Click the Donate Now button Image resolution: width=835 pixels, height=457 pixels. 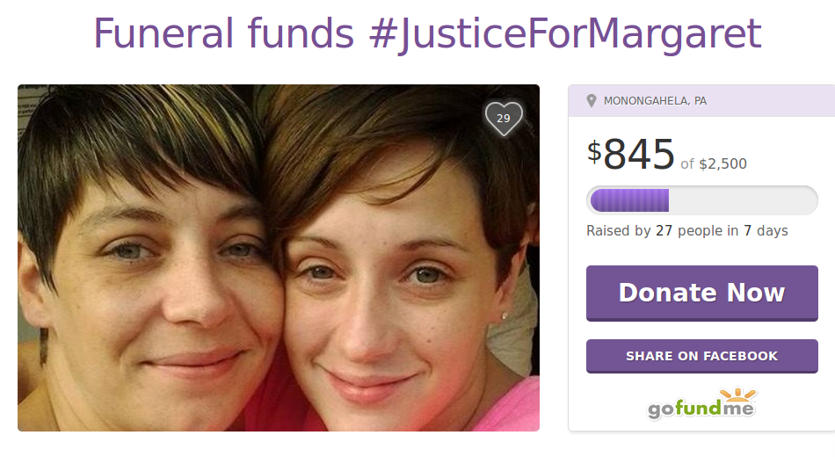[702, 293]
